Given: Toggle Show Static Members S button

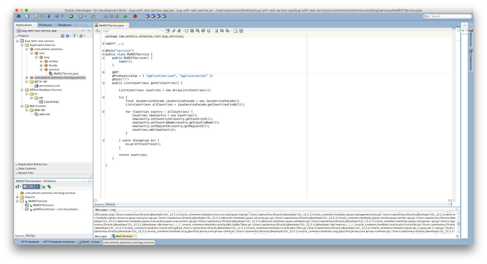Looking at the screenshot, I should 37,187.
